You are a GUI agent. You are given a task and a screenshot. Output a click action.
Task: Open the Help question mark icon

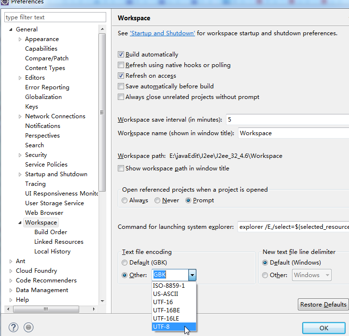[x=14, y=327]
